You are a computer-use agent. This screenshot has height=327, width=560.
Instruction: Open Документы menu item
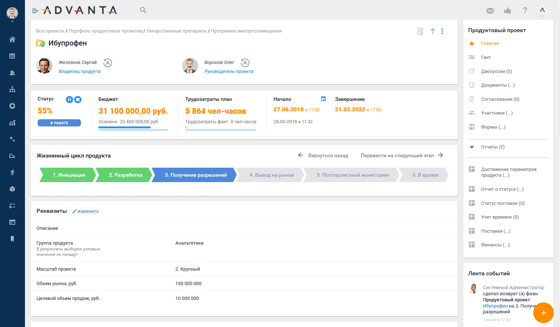coord(498,85)
